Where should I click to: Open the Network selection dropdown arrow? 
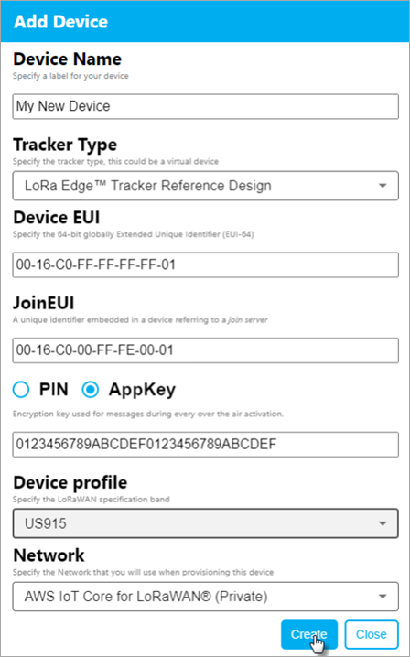(x=383, y=597)
